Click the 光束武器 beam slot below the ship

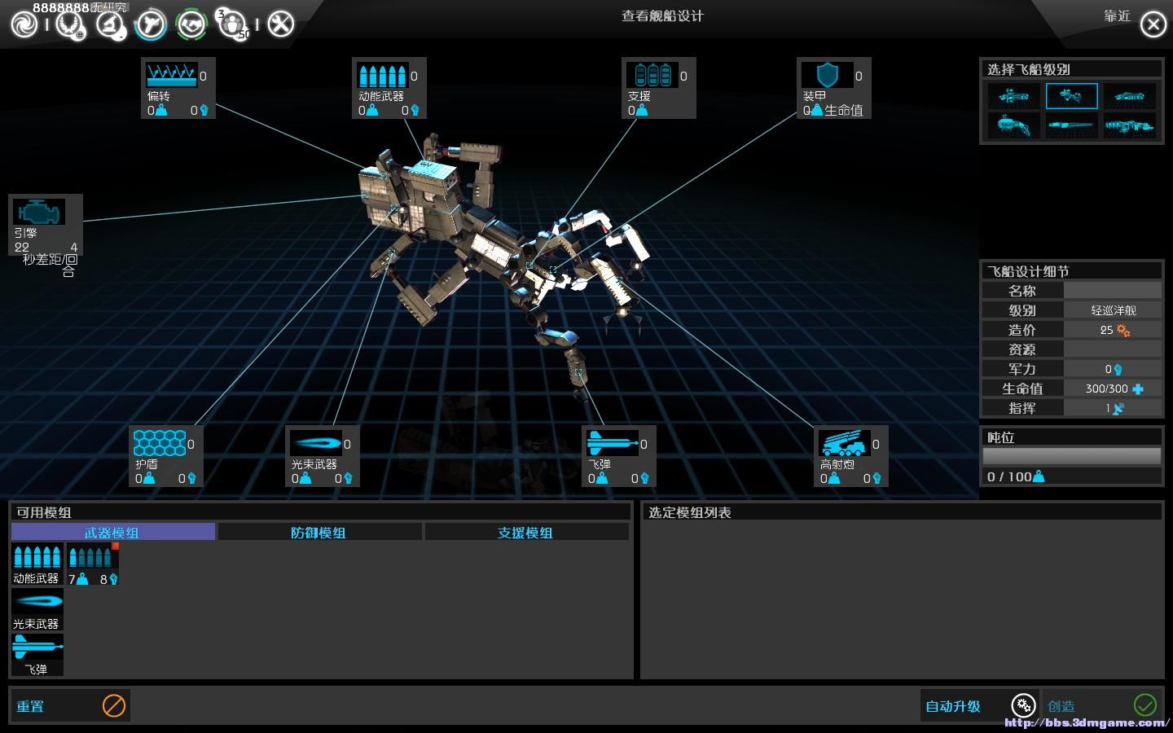point(315,443)
